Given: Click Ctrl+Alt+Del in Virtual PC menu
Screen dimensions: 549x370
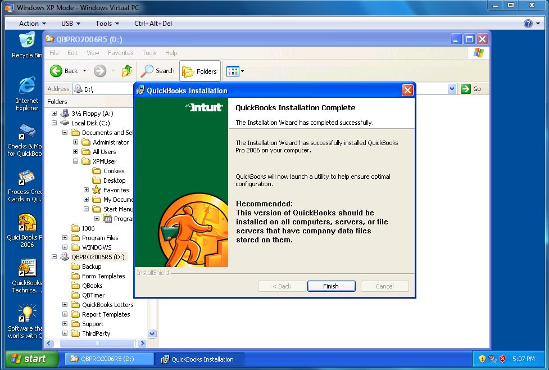Looking at the screenshot, I should pos(153,24).
